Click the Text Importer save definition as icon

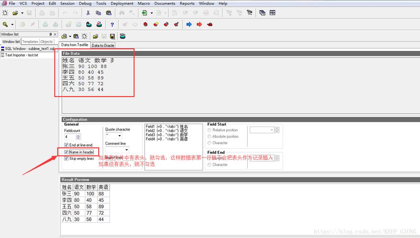(x=113, y=36)
